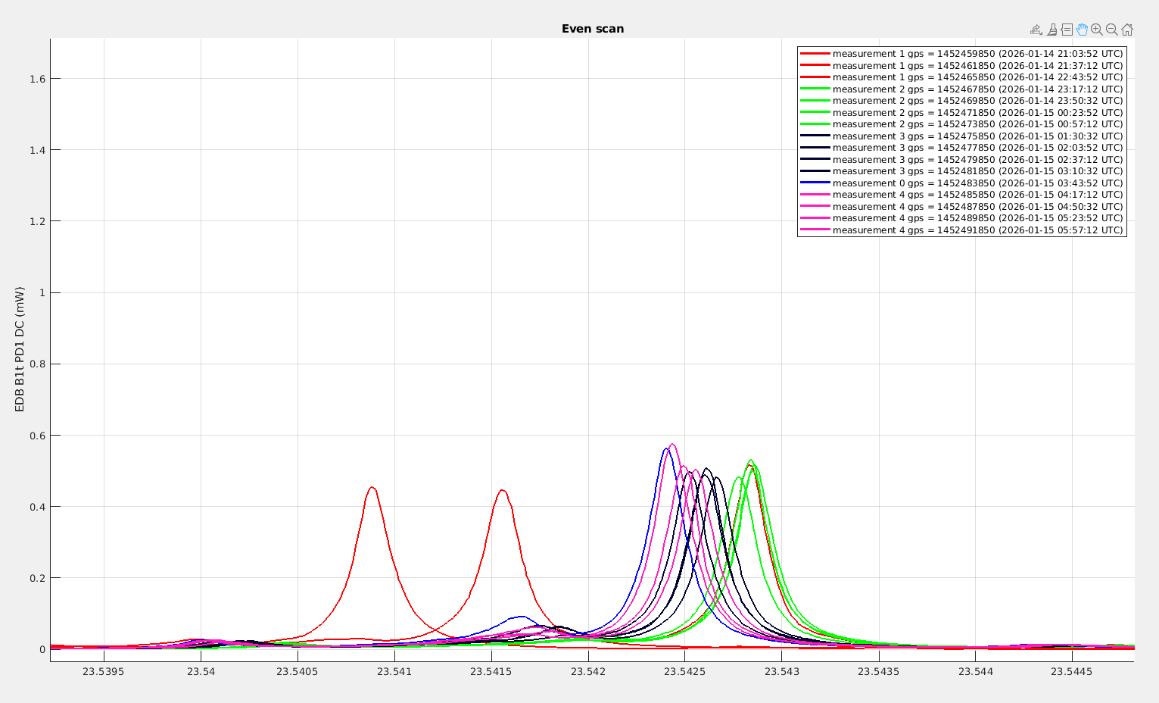Click the x-axis tick label 23.543
Screen dimensions: 1159x703
[x=782, y=671]
